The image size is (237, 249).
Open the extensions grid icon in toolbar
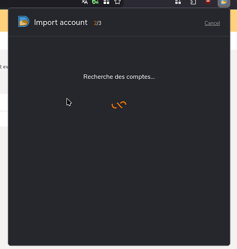[x=178, y=2]
